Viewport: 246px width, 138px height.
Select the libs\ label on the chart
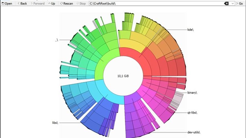(55, 123)
